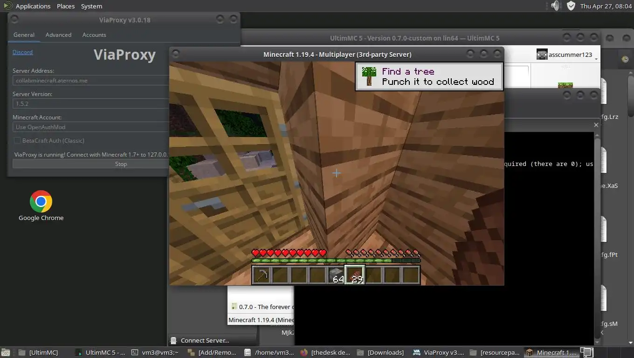
Task: Click the Minecraft hunger bar
Action: [x=383, y=253]
